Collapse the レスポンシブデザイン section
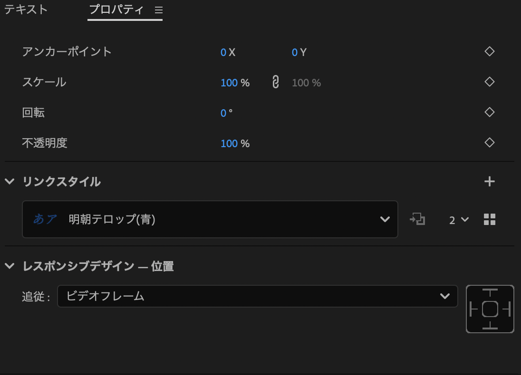521x375 pixels. pyautogui.click(x=10, y=266)
